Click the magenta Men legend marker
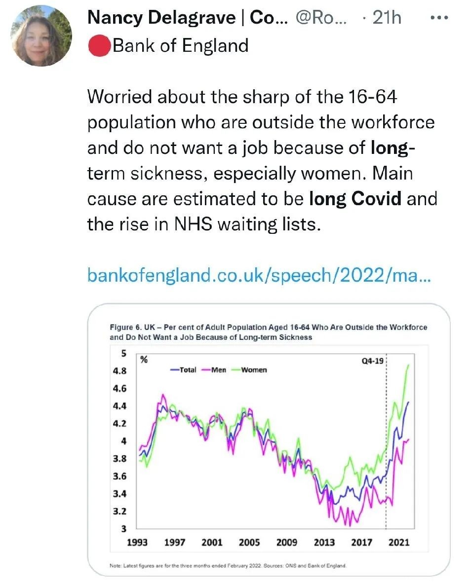The width and height of the screenshot is (472, 588). point(205,370)
